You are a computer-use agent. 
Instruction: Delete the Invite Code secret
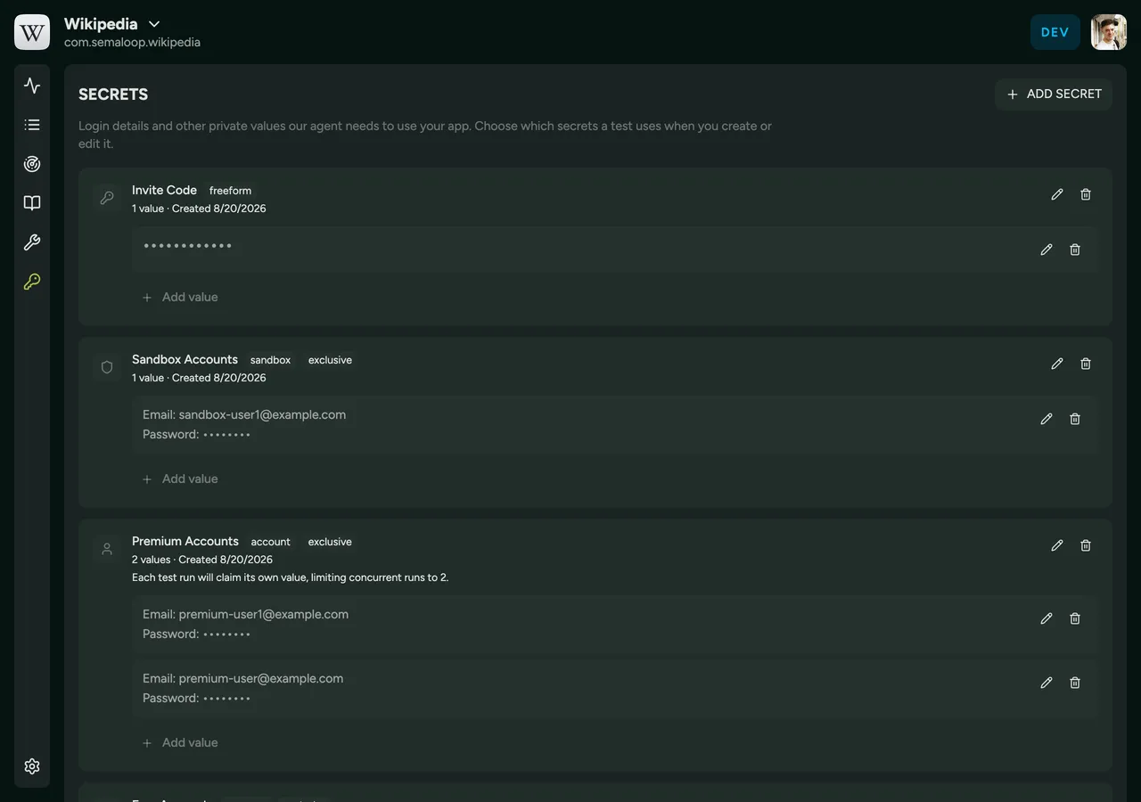pyautogui.click(x=1086, y=194)
